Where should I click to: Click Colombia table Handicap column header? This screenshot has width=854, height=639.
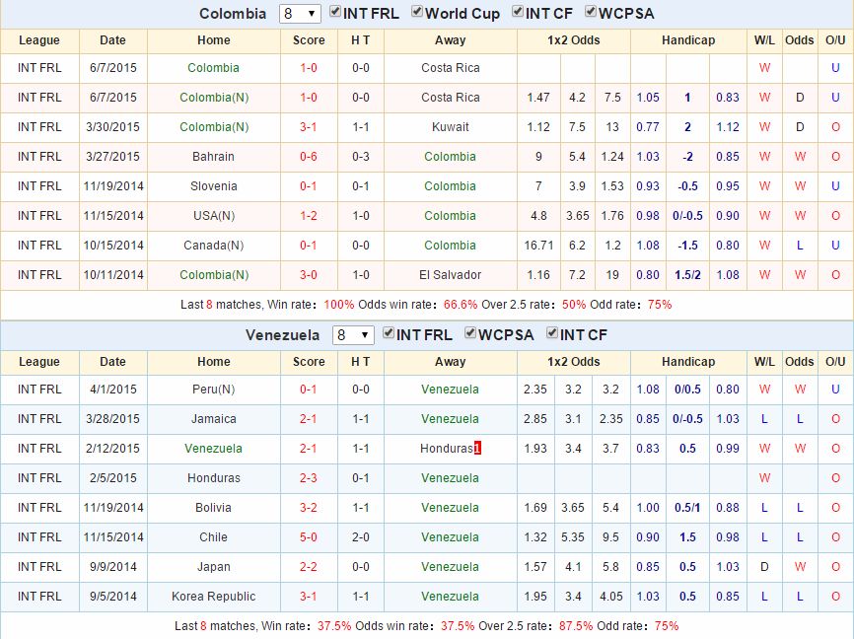688,40
